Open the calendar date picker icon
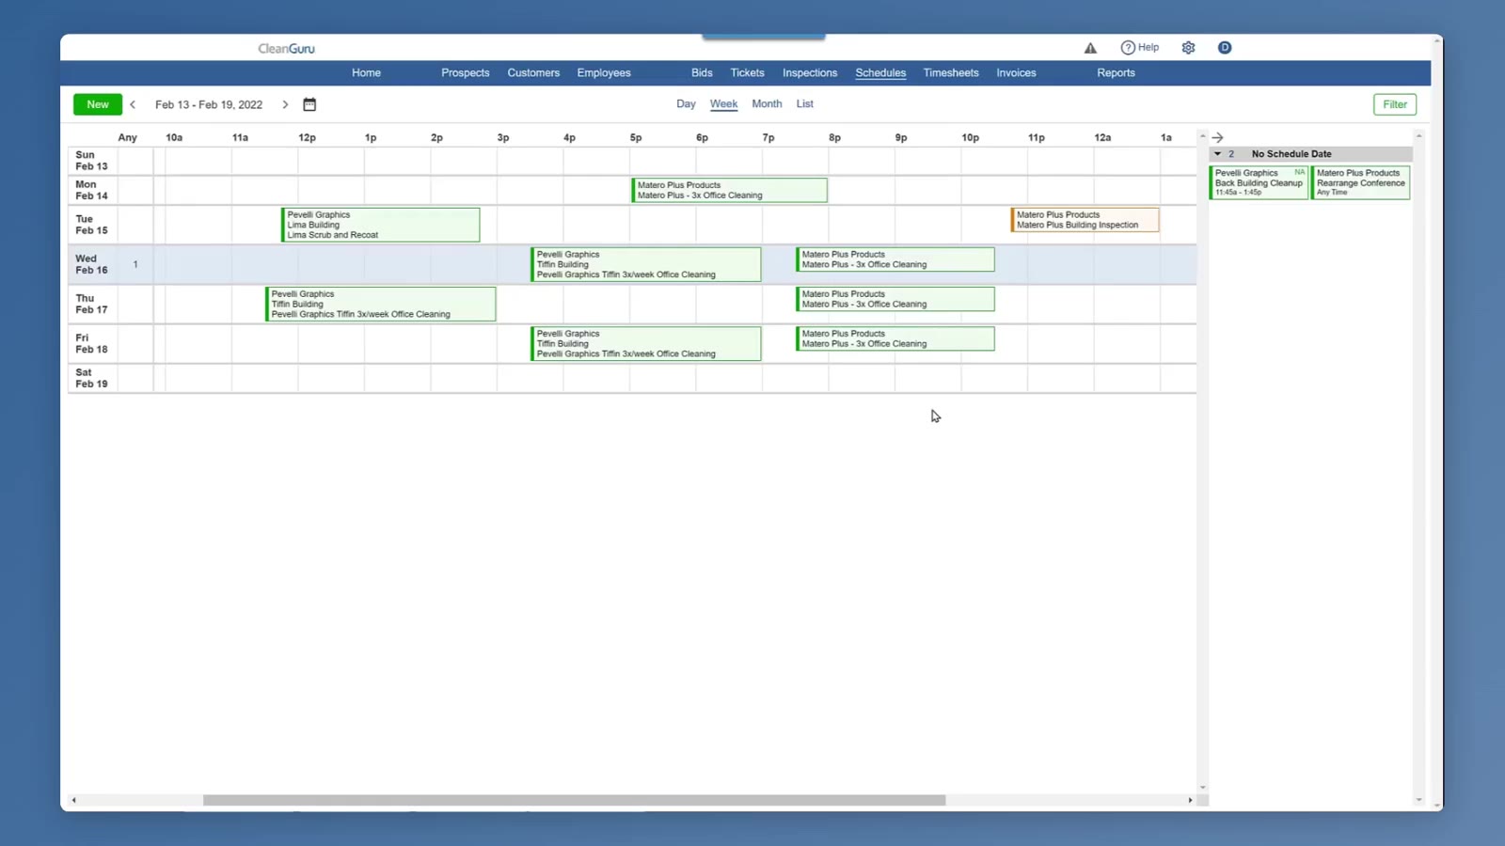This screenshot has width=1505, height=846. [309, 104]
